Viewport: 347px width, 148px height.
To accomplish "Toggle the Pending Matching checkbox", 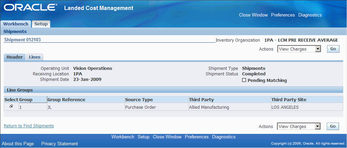I will [244, 81].
